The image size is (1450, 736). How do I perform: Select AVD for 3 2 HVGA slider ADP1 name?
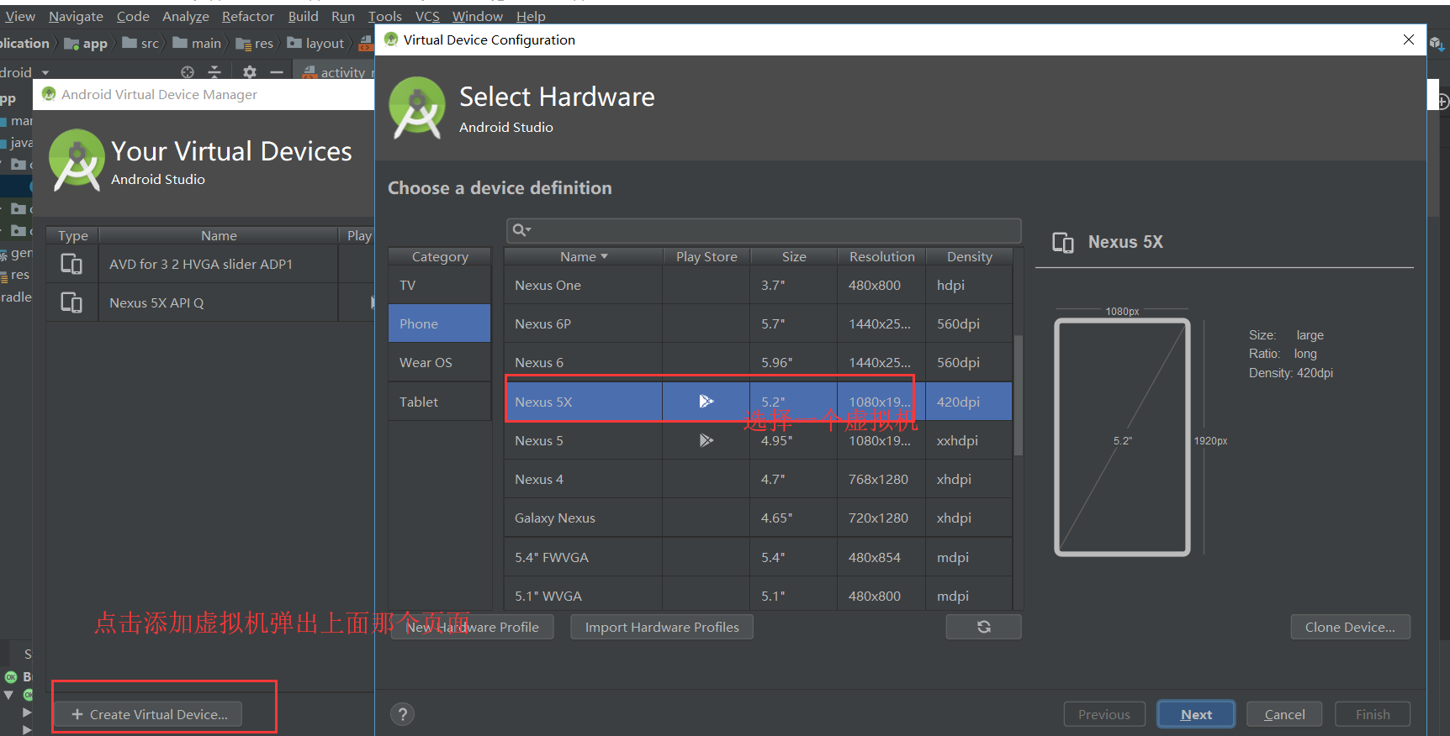(201, 264)
